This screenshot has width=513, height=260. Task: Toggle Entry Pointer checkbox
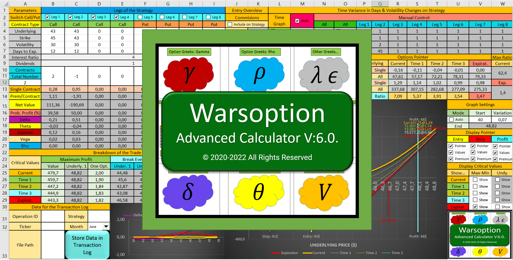point(451,146)
